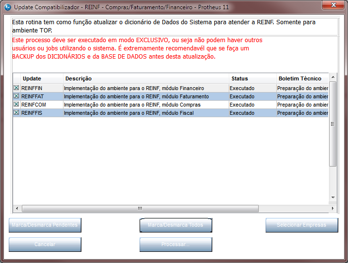Click Marca/Desmarca Pendentes button
Viewport: 348px width, 263px height.
click(45, 225)
